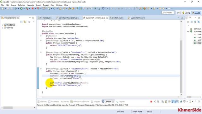The height and width of the screenshot is (114, 202).
Task: Toggle Link with Editor in Project Explorer
Action: (x=25, y=22)
